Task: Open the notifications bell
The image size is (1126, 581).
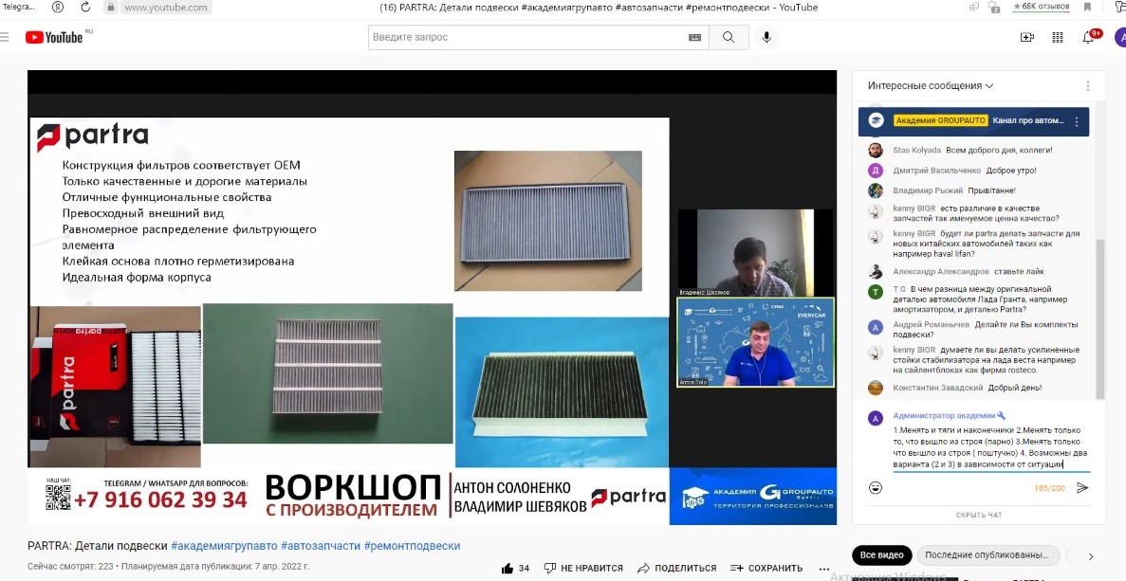Action: 1089,37
